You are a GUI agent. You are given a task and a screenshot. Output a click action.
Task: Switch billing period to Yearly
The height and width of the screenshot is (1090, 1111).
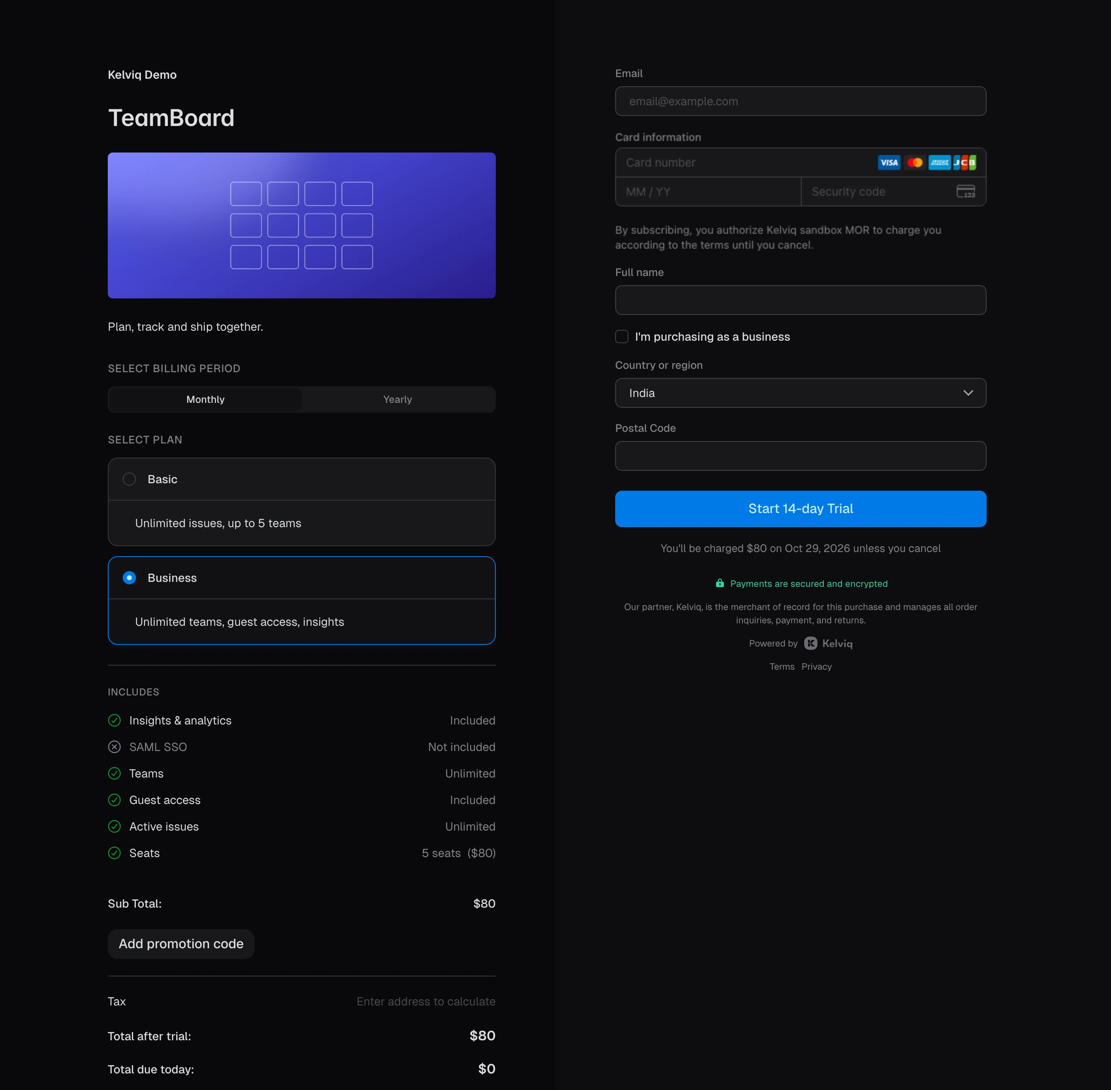click(x=398, y=400)
